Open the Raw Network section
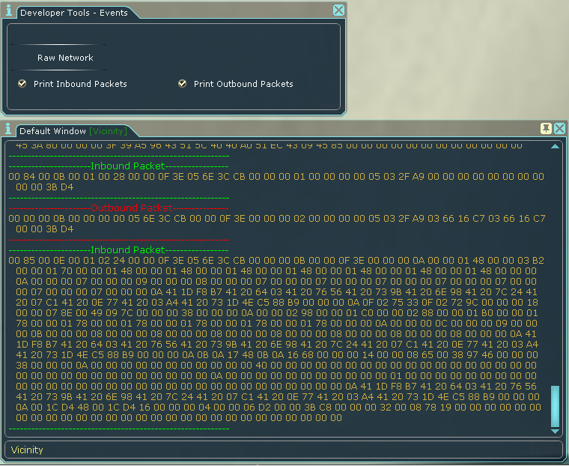This screenshot has width=569, height=466. 65,58
